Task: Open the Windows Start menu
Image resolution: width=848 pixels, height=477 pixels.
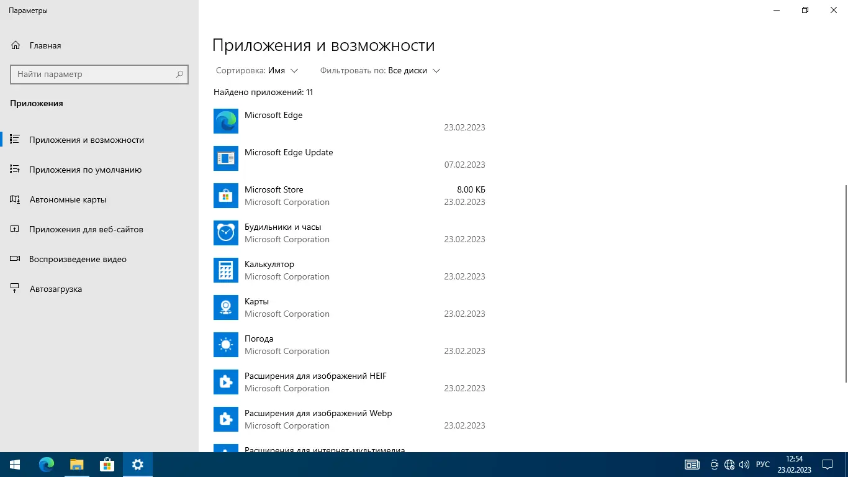Action: click(x=15, y=465)
